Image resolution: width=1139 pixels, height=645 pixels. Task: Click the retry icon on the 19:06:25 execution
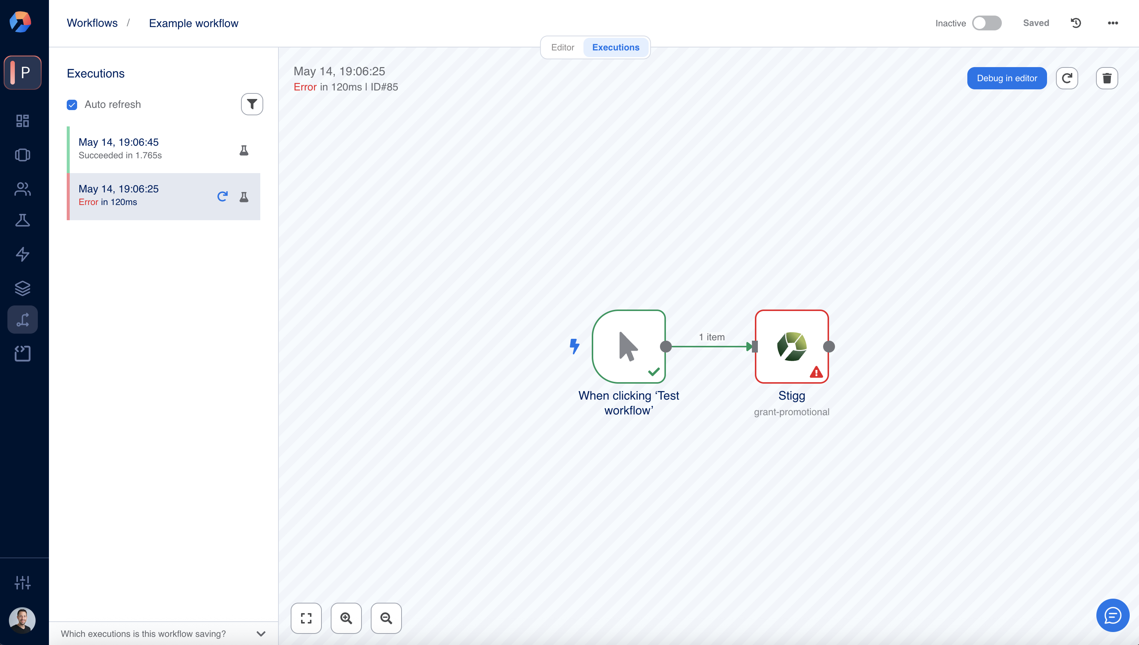pos(222,196)
